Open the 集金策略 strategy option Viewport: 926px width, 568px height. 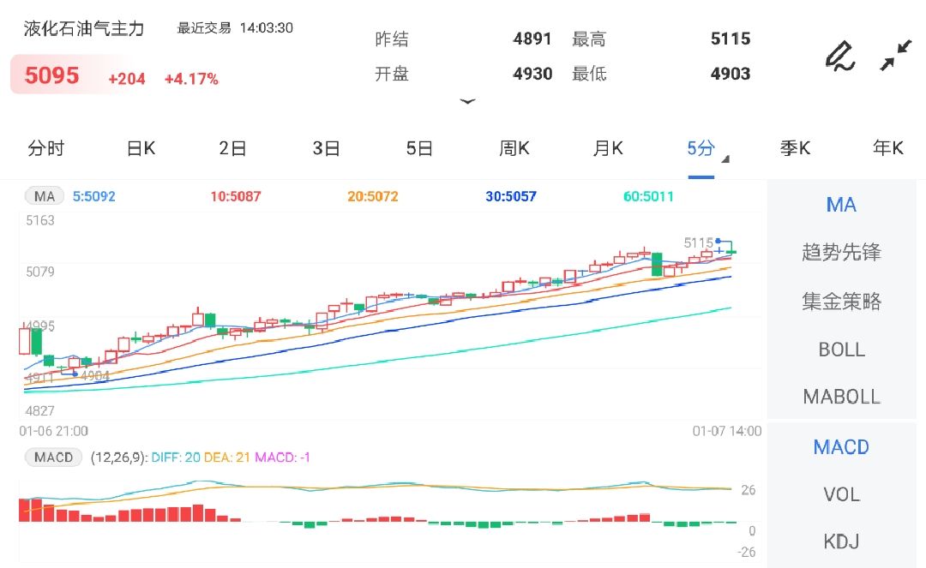coord(841,302)
